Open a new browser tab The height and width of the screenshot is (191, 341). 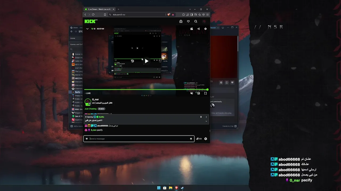click(x=118, y=9)
